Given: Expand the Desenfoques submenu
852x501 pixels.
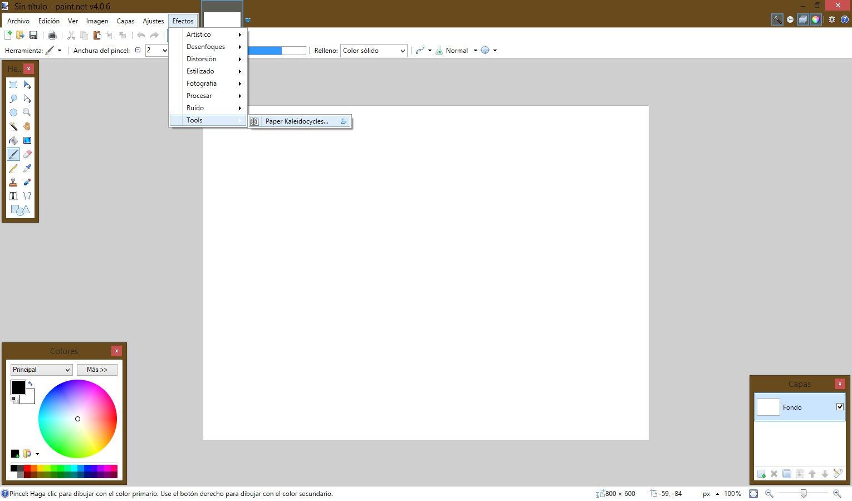Looking at the screenshot, I should click(x=208, y=47).
